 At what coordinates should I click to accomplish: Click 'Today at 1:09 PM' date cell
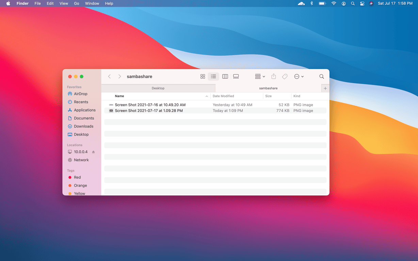[x=228, y=110]
